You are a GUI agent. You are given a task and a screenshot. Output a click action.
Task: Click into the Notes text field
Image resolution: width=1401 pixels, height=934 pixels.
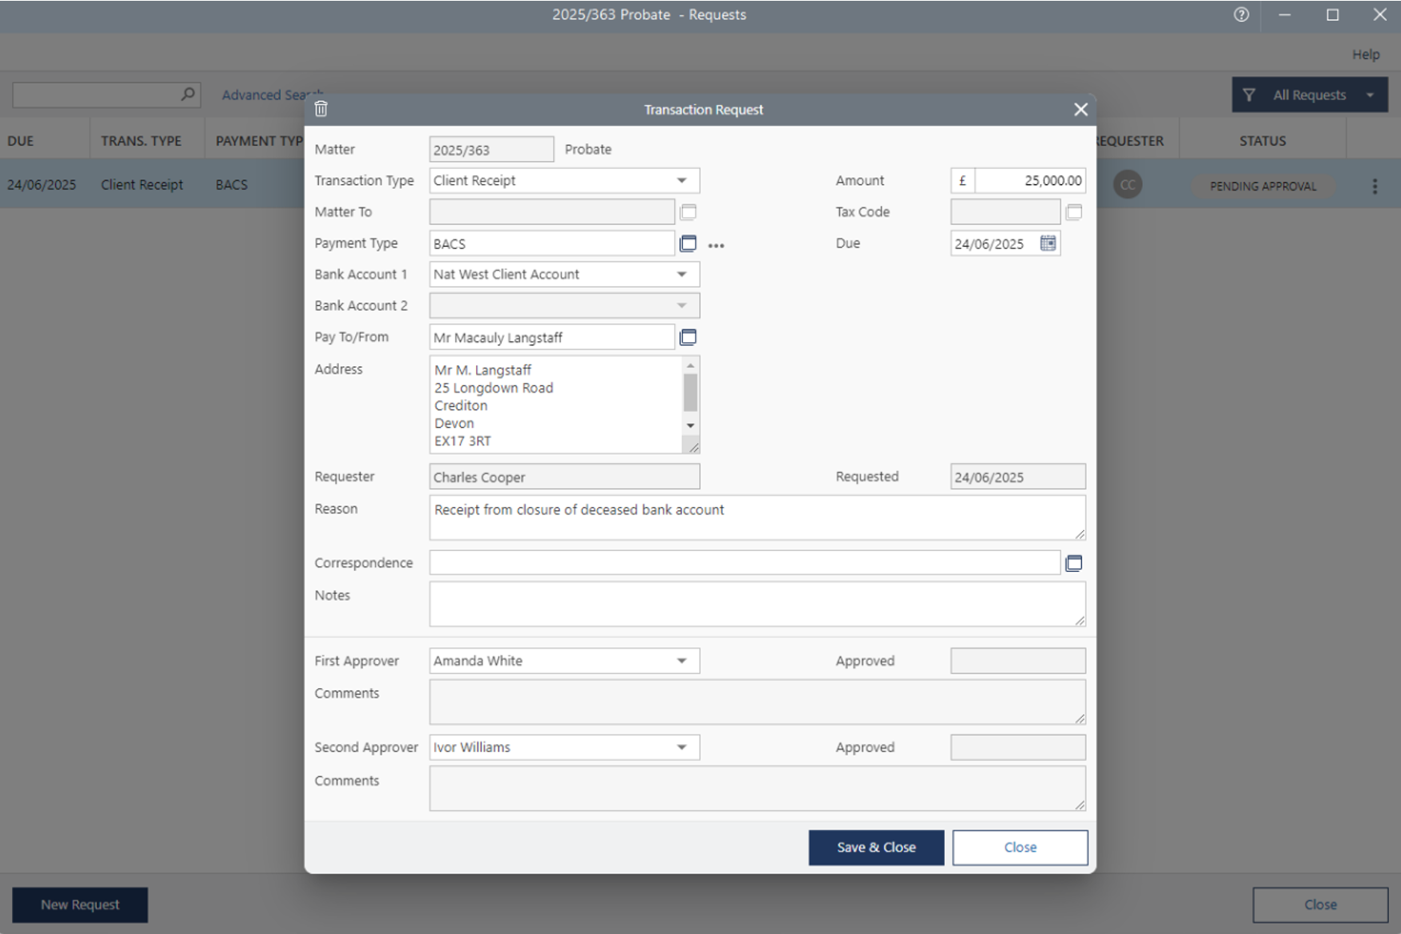pyautogui.click(x=757, y=604)
